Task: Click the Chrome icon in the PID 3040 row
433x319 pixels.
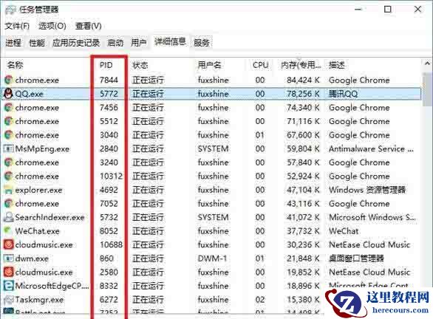Action: click(9, 135)
